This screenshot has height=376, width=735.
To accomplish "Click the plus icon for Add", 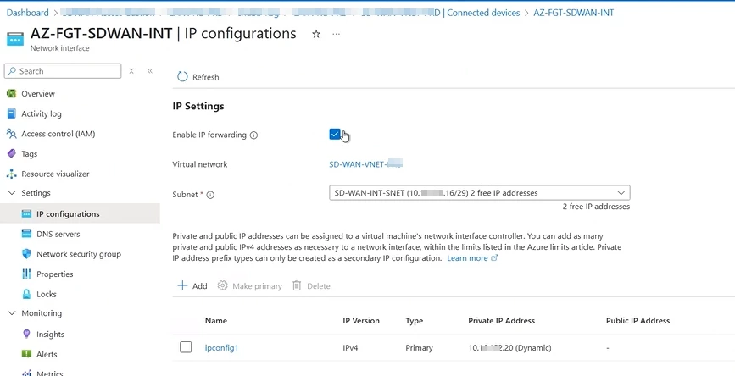I will point(182,285).
